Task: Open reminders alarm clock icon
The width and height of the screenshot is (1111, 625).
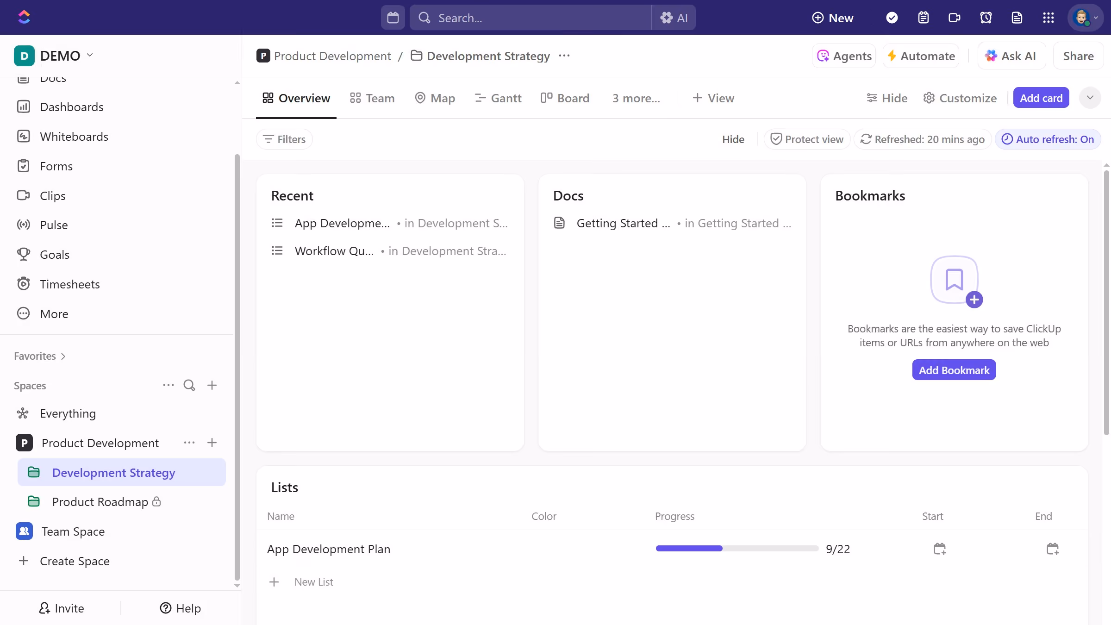Action: [x=986, y=18]
